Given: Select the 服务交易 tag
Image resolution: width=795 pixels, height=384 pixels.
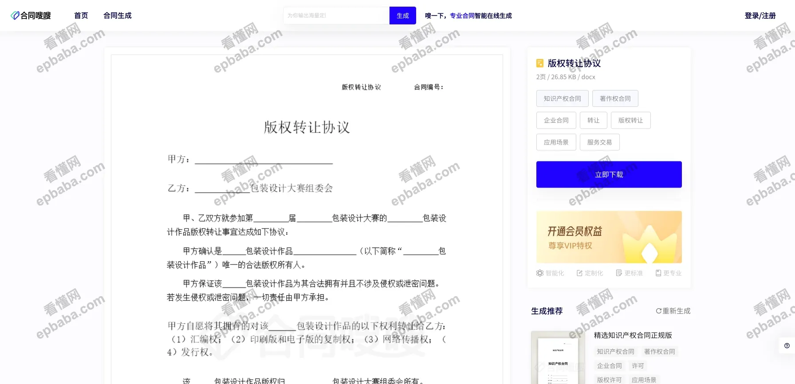Looking at the screenshot, I should 600,142.
